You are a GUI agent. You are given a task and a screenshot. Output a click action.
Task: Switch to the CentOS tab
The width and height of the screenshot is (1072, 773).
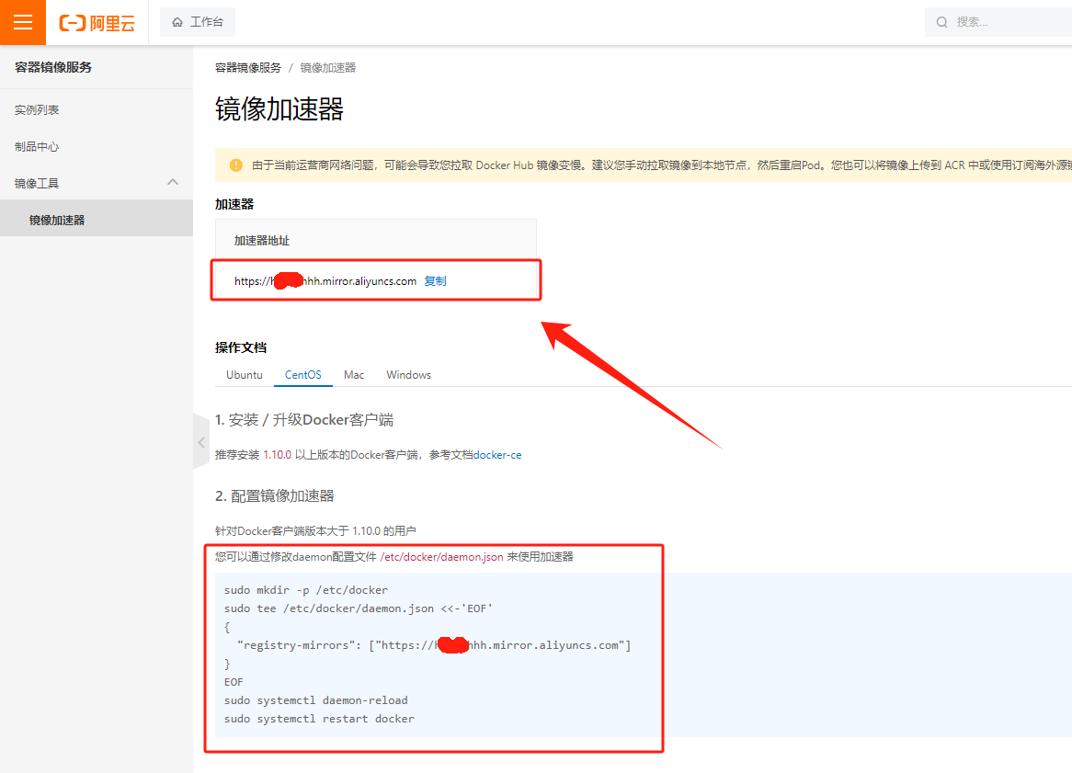click(x=302, y=374)
